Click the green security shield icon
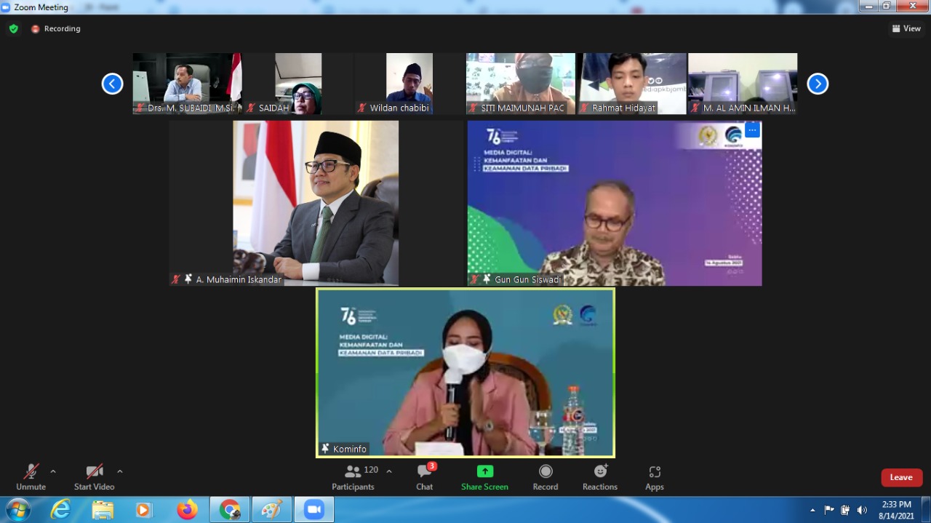The width and height of the screenshot is (931, 523). tap(14, 28)
